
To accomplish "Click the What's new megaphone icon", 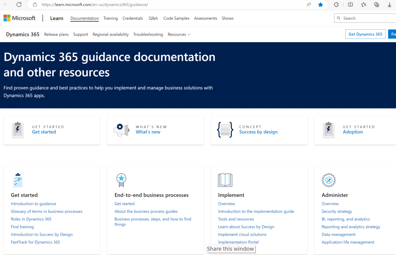I will tap(121, 130).
